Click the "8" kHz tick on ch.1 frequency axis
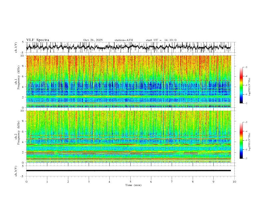Screen dimensions: 264x204 23,66
